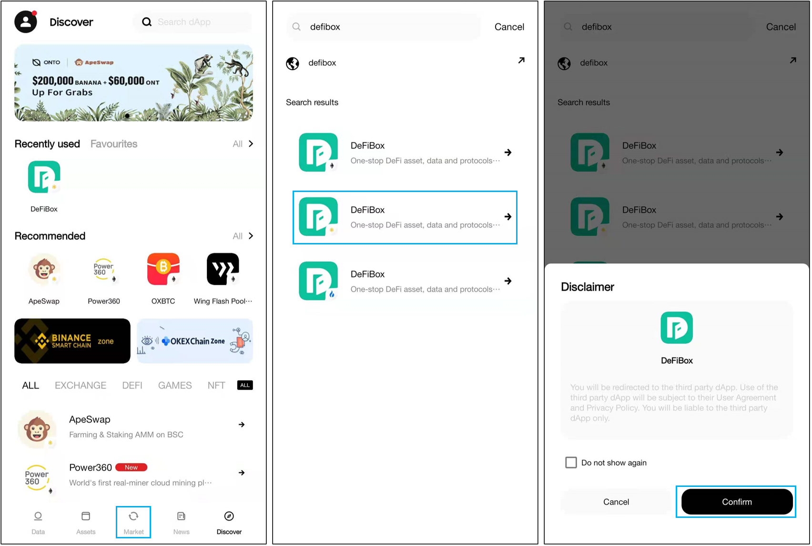The height and width of the screenshot is (546, 812).
Task: Go to the Market bottom tab
Action: point(133,523)
